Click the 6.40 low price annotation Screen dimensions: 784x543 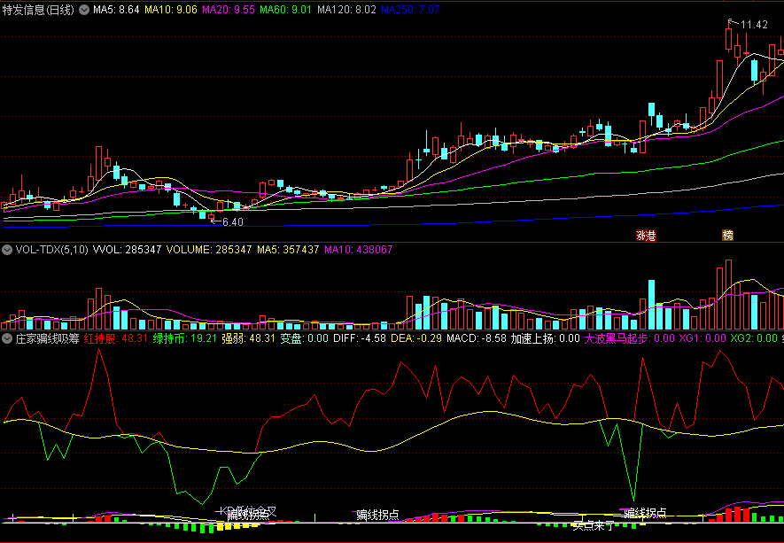click(x=232, y=222)
